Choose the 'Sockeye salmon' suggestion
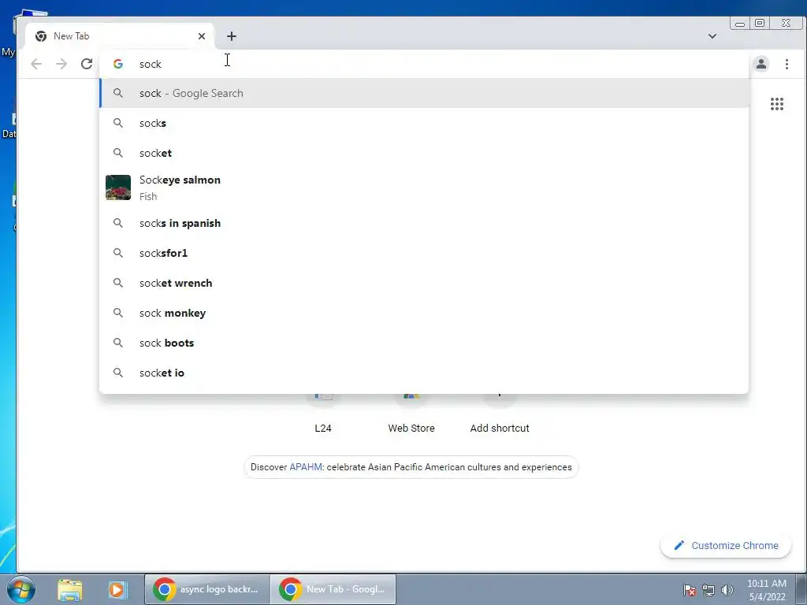807x605 pixels. [x=423, y=187]
